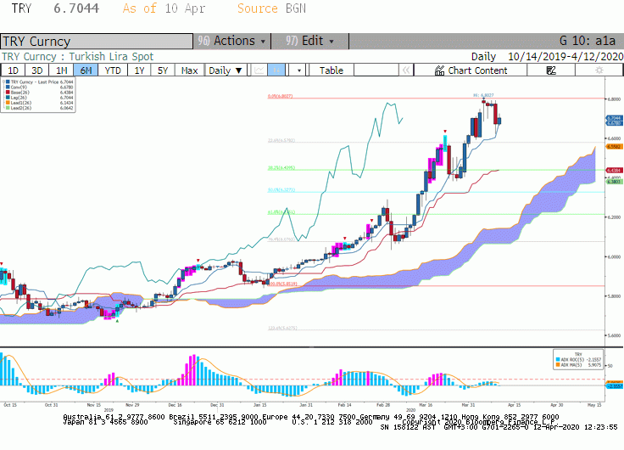Select the candlestick chart type icon
This screenshot has width=624, height=450.
[x=276, y=70]
